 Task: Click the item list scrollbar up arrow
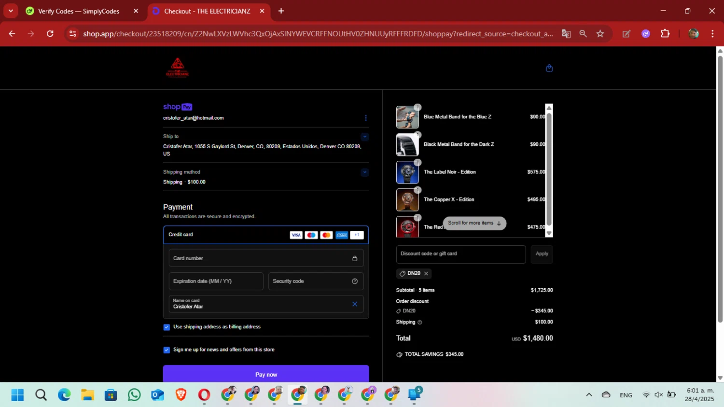coord(549,108)
